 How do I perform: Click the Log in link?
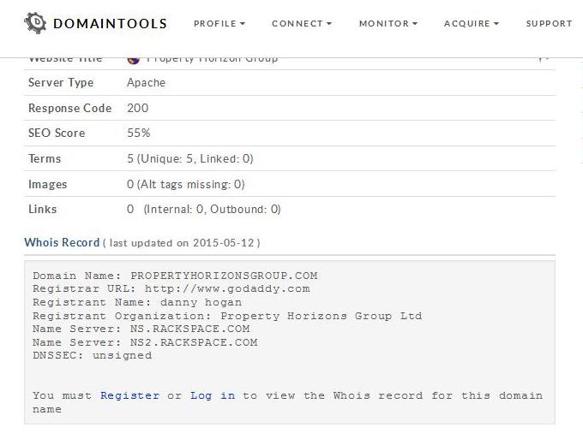[x=213, y=395]
